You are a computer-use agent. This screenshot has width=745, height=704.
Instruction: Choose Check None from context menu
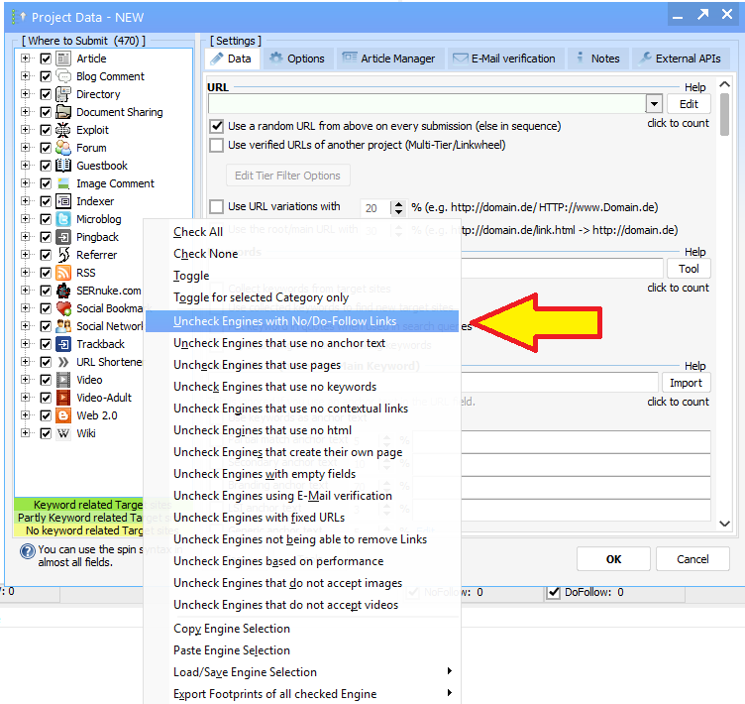tap(303, 254)
